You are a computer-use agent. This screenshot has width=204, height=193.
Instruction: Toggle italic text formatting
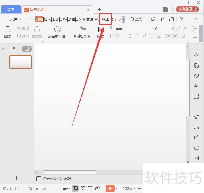(x=137, y=36)
